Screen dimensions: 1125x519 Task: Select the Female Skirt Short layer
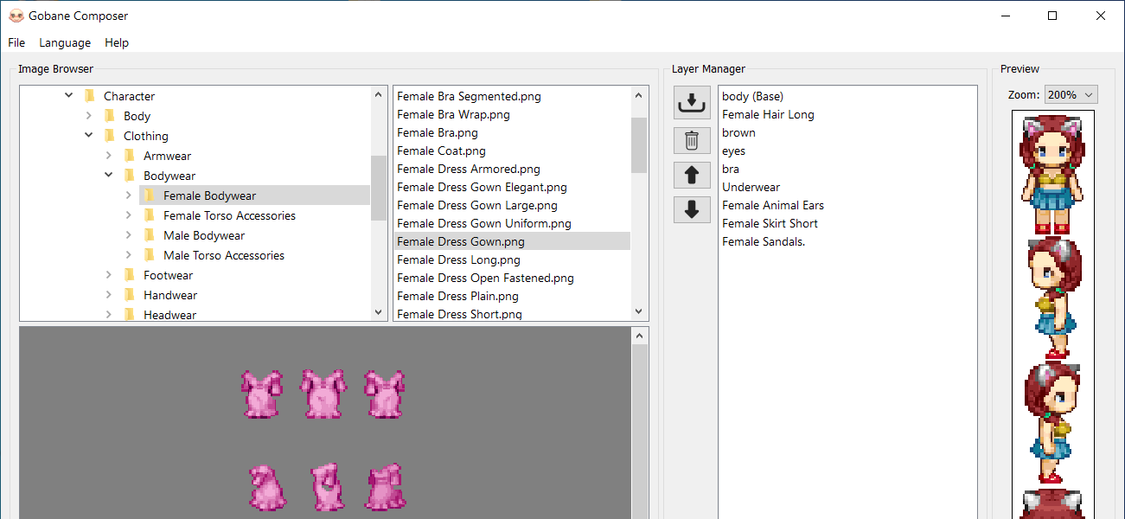click(770, 223)
